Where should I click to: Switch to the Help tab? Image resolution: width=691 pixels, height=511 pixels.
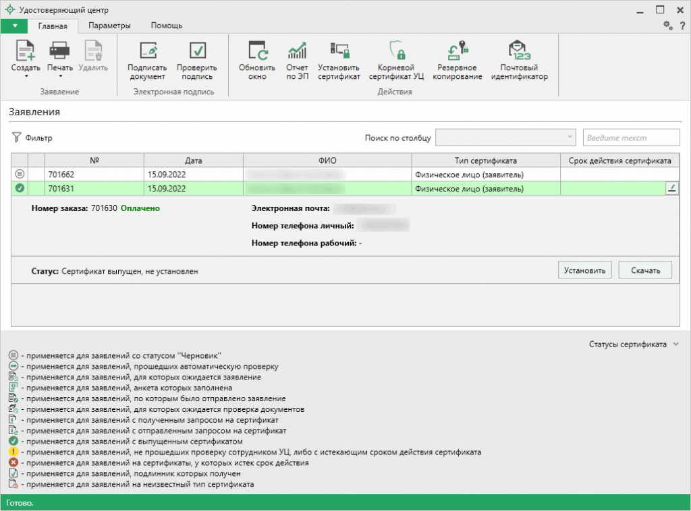click(166, 26)
